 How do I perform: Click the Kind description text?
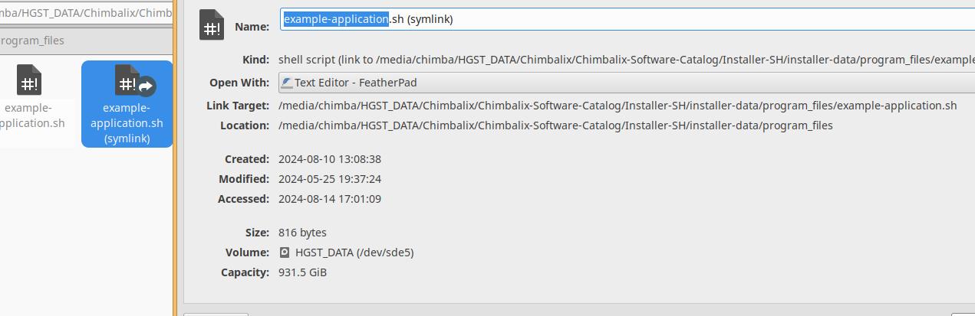coord(626,60)
